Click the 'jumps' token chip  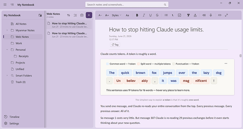click(167, 73)
